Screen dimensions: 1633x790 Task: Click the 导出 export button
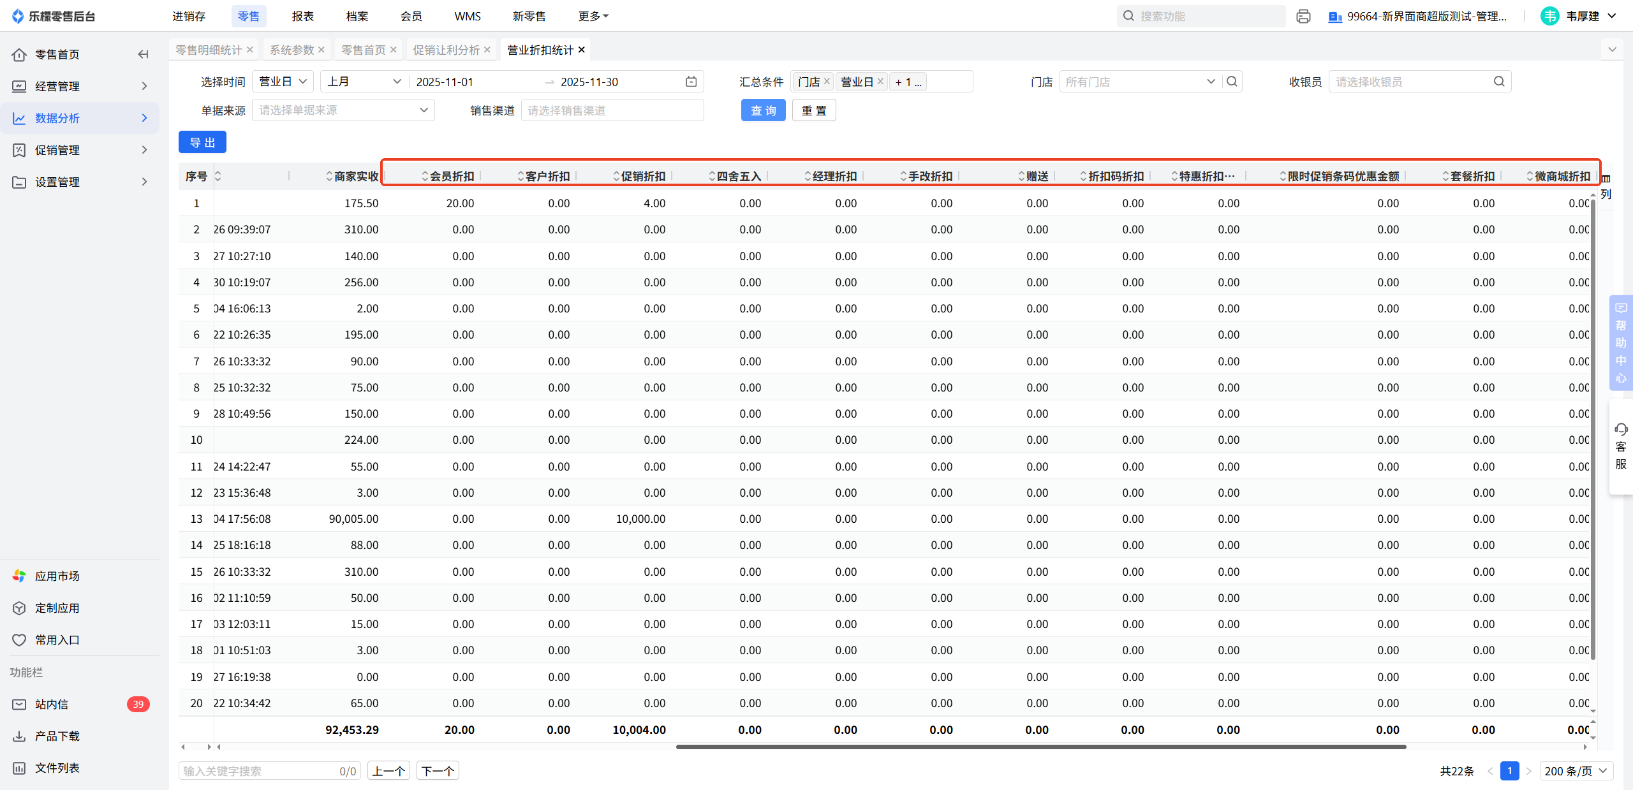[x=202, y=142]
